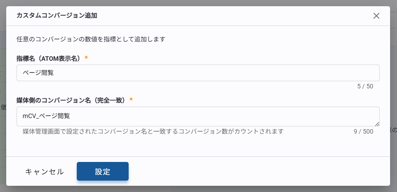This screenshot has width=397, height=192.
Task: Click the orange asterisk beside 媒体側のコンバージョン名
Action: 131,99
